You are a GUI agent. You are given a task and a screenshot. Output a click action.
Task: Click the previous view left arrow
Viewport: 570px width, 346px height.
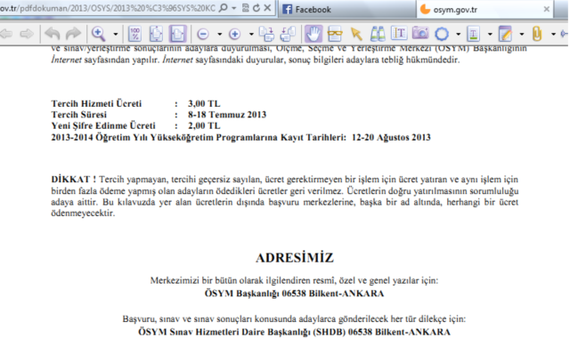tap(6, 34)
